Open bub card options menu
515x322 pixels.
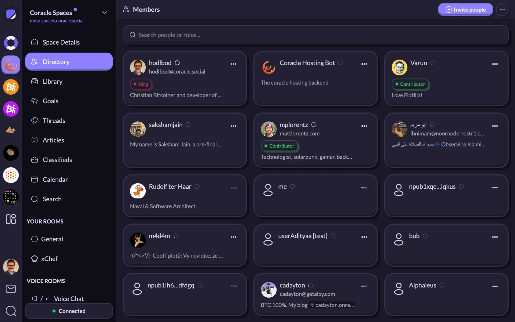pos(495,237)
